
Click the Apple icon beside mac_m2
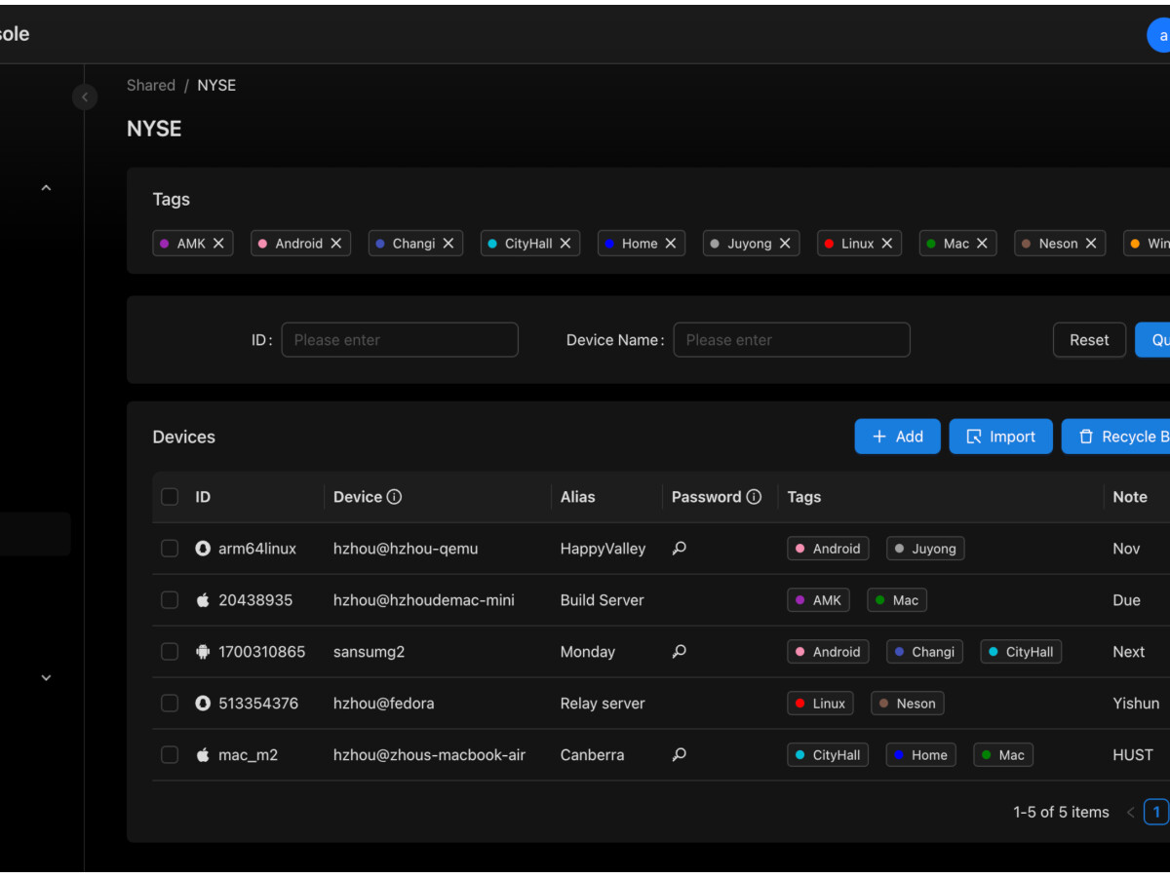(x=203, y=755)
